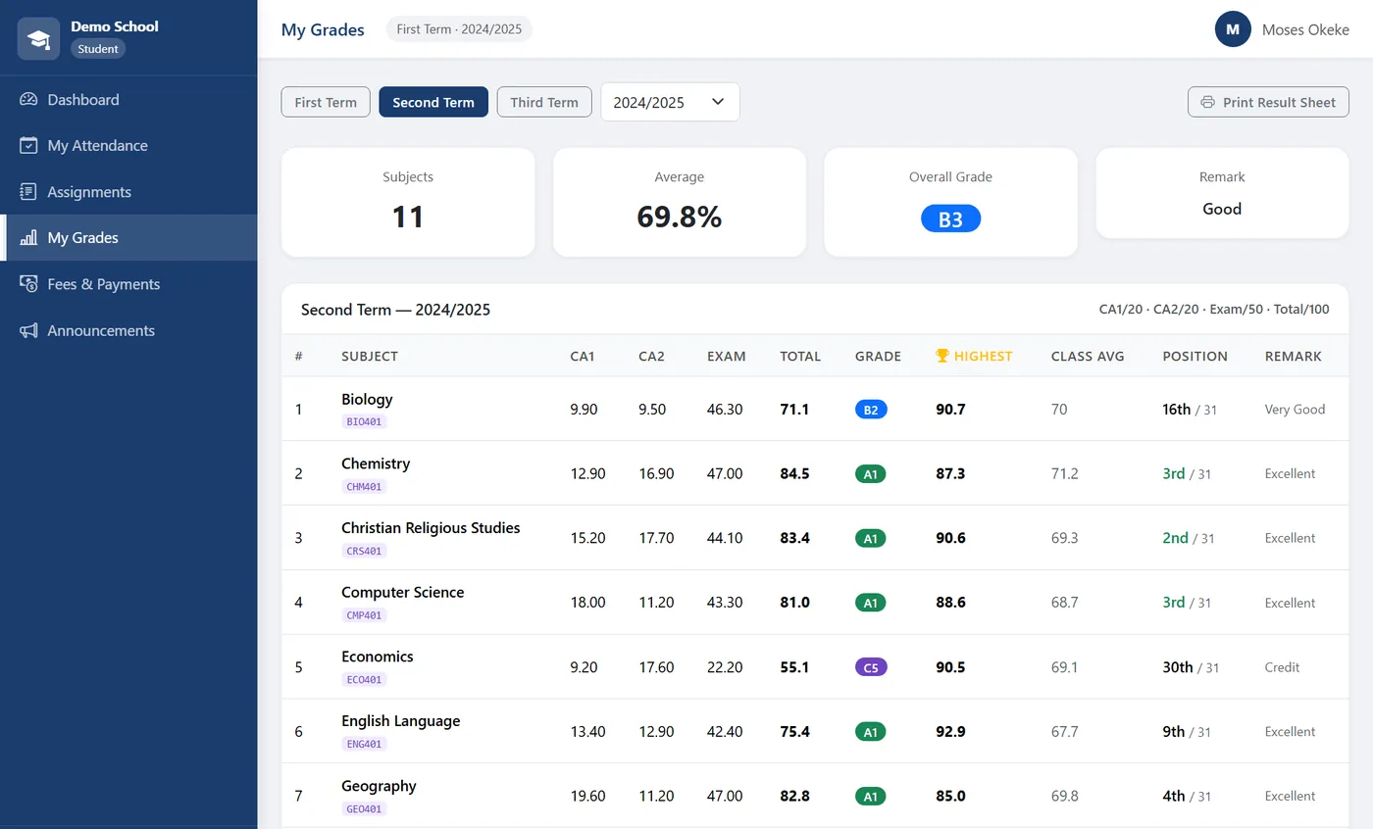Click the Subjects count 11
1373x829 pixels.
pyautogui.click(x=408, y=217)
